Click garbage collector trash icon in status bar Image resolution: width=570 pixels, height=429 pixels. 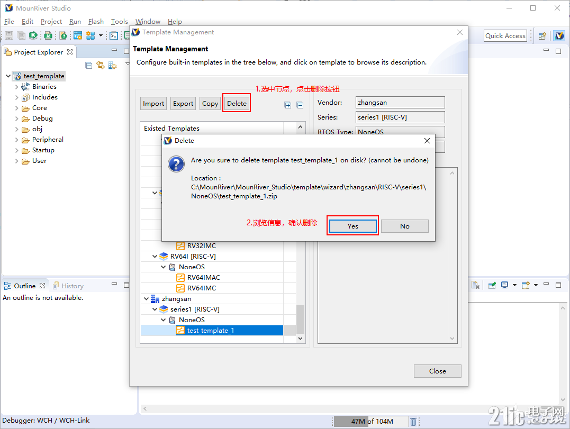[x=413, y=422]
